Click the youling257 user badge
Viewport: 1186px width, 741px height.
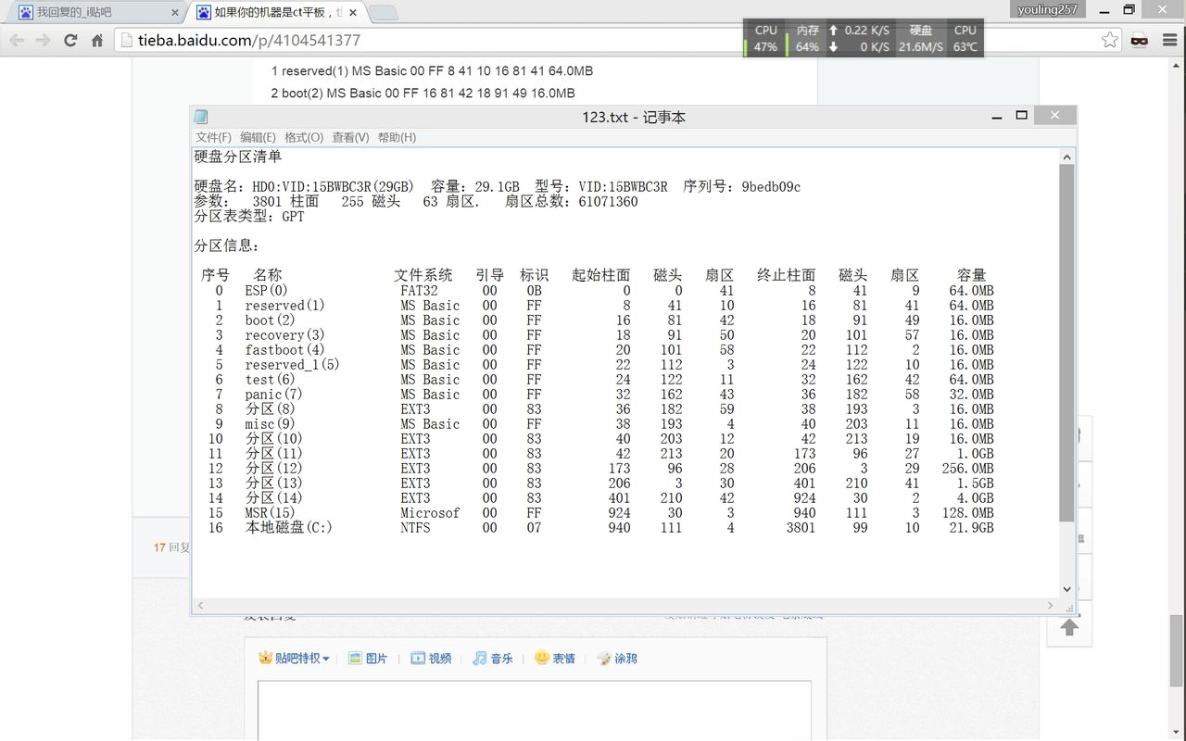(x=1046, y=8)
